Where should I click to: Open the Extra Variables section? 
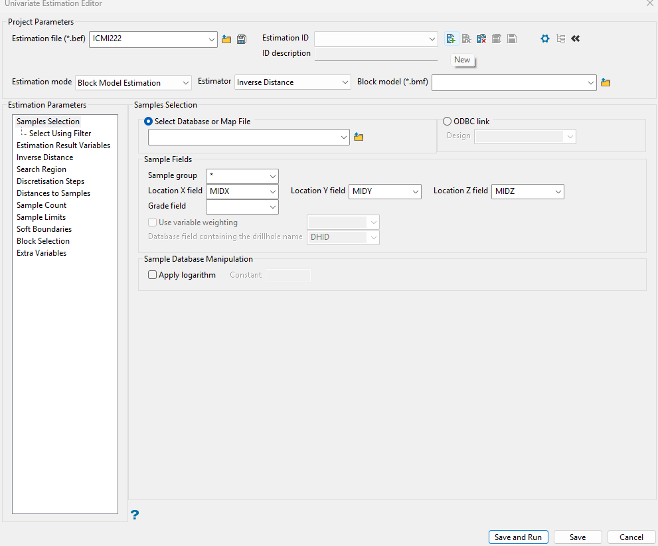(x=42, y=253)
